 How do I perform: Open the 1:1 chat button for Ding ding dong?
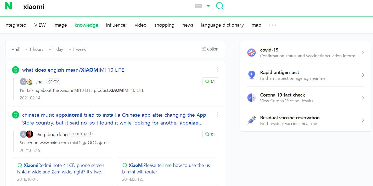[210, 134]
